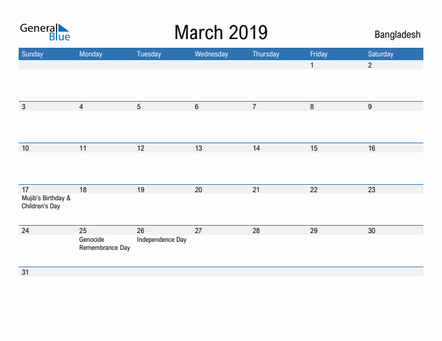The height and width of the screenshot is (341, 442).
Task: Select date 4 on Monday
Action: pyautogui.click(x=81, y=107)
